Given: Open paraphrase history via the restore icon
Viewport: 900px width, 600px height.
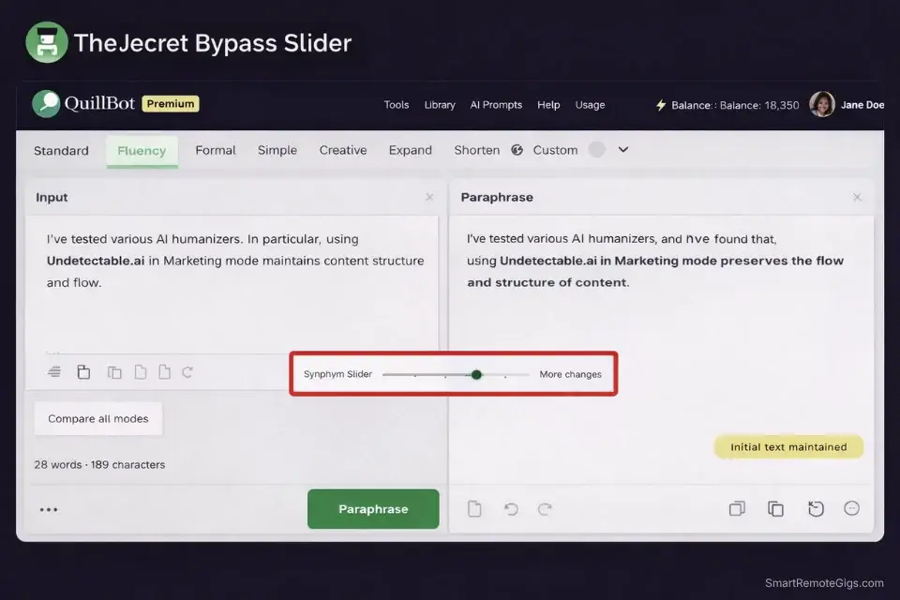Looking at the screenshot, I should [x=816, y=508].
